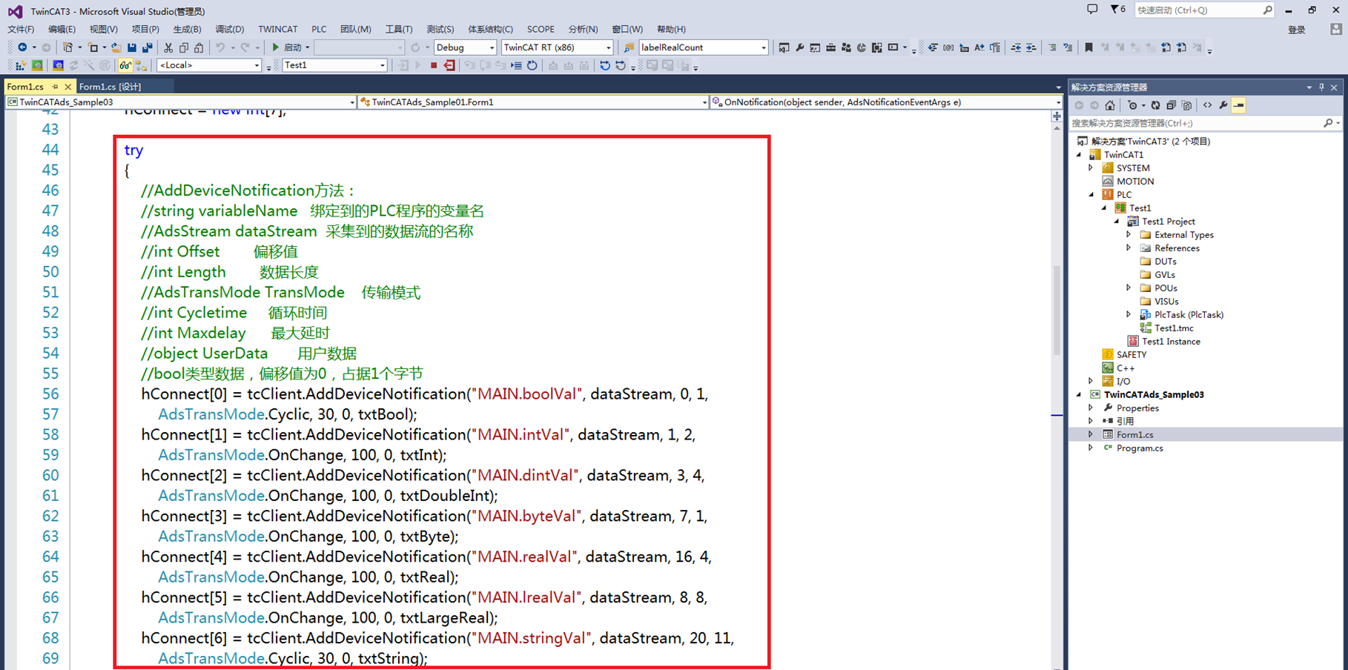Click the Copy icon in toolbar
1348x670 pixels.
[184, 47]
